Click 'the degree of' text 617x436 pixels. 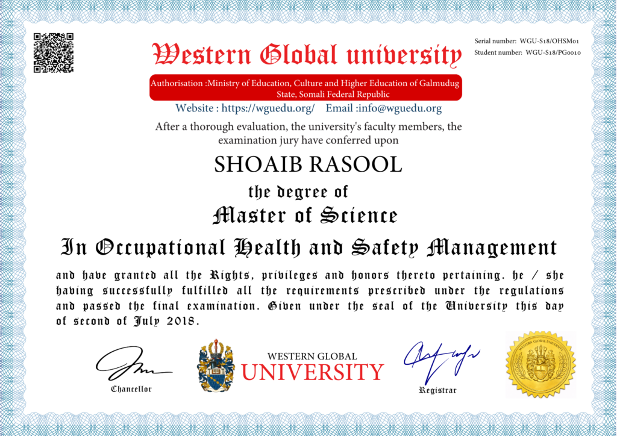(298, 192)
